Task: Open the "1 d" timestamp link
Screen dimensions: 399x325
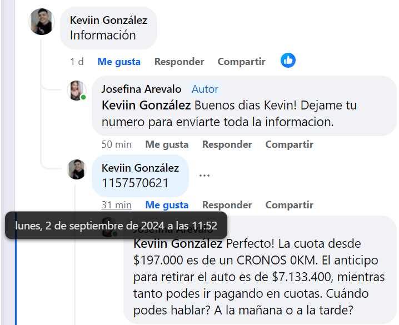Action: coord(77,62)
